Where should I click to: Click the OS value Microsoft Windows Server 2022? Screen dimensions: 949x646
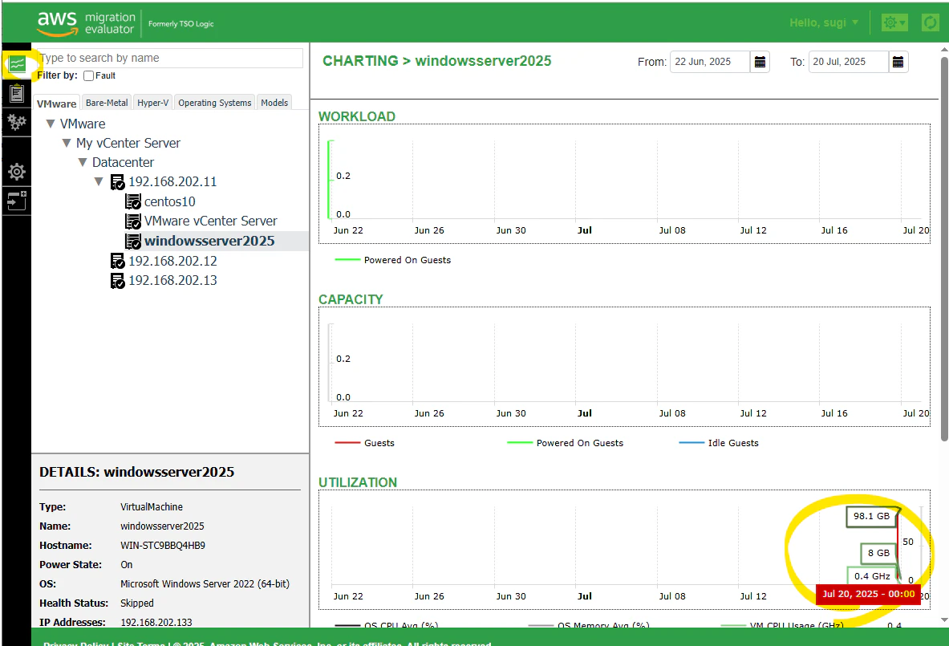coord(205,584)
